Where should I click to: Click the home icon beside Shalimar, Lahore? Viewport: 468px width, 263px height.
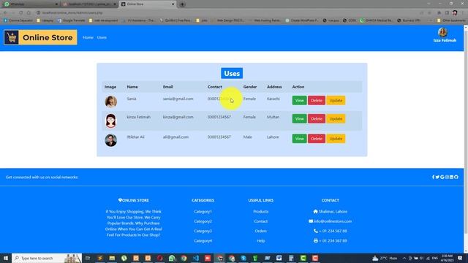click(x=315, y=211)
